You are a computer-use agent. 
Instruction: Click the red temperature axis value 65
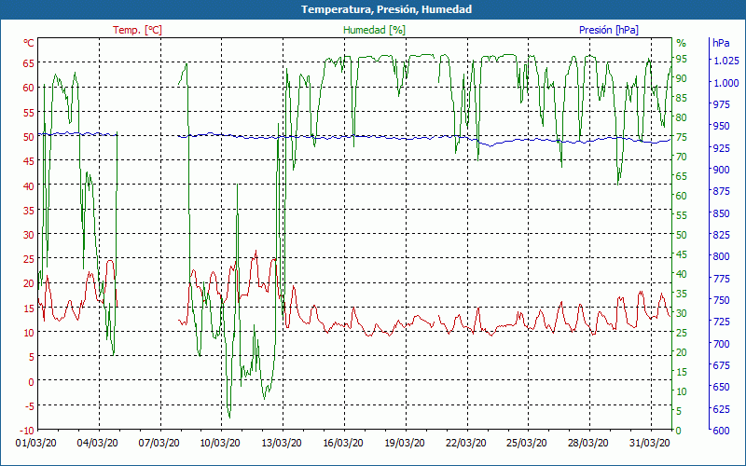point(29,63)
